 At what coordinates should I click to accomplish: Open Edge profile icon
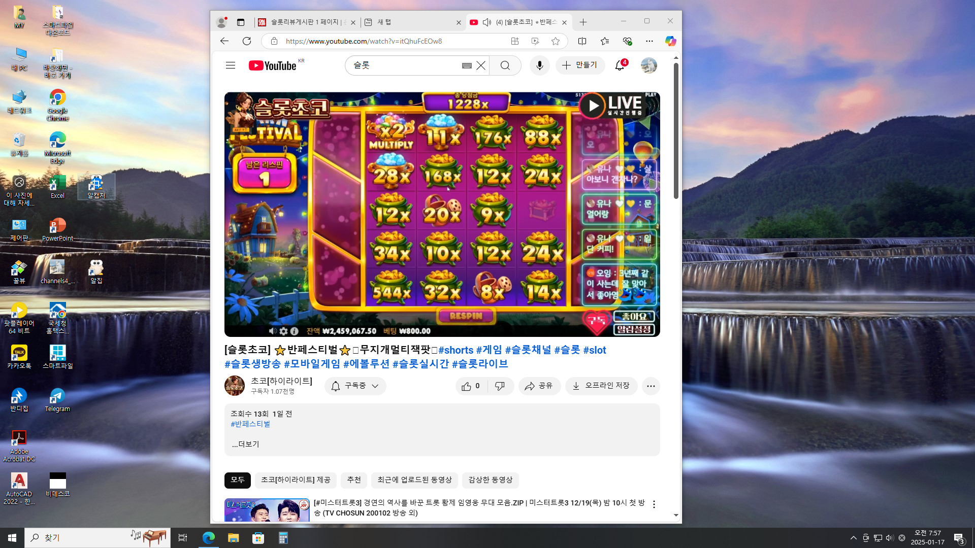pyautogui.click(x=221, y=22)
